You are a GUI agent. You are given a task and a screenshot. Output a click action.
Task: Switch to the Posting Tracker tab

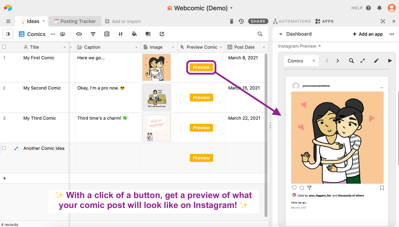75,21
